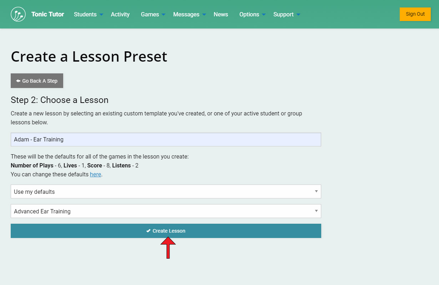Open the Games menu
This screenshot has height=285, width=439.
(150, 14)
